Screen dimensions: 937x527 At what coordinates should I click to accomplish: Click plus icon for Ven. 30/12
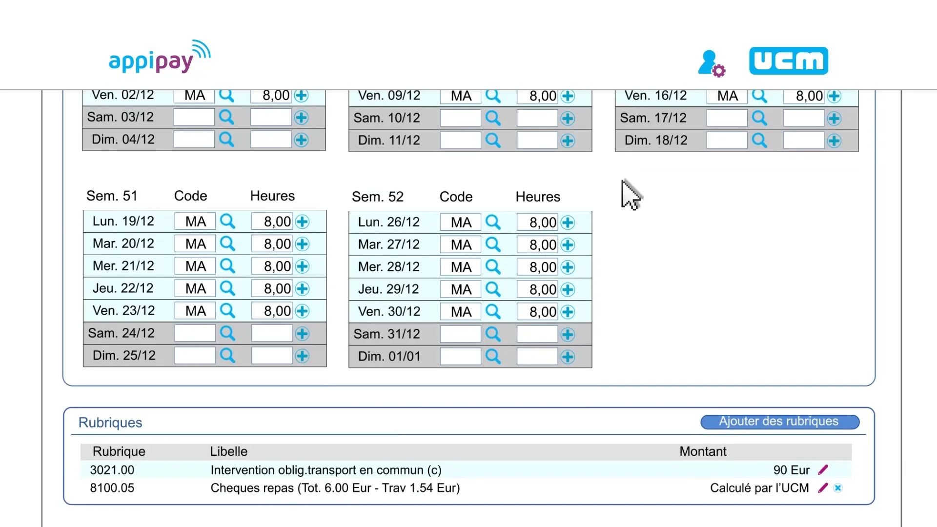(568, 312)
